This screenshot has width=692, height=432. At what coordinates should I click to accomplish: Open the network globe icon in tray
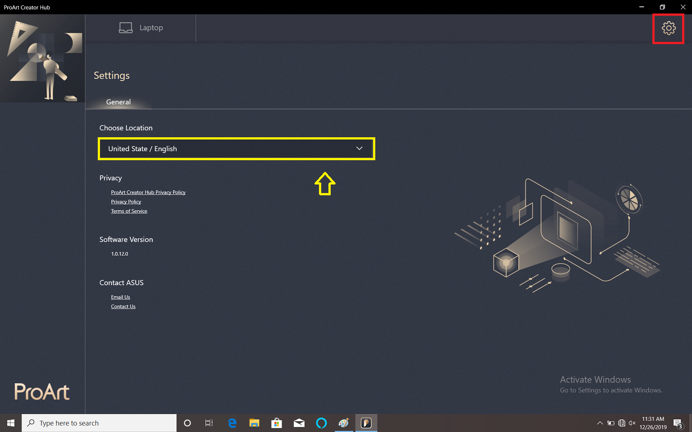[622, 423]
